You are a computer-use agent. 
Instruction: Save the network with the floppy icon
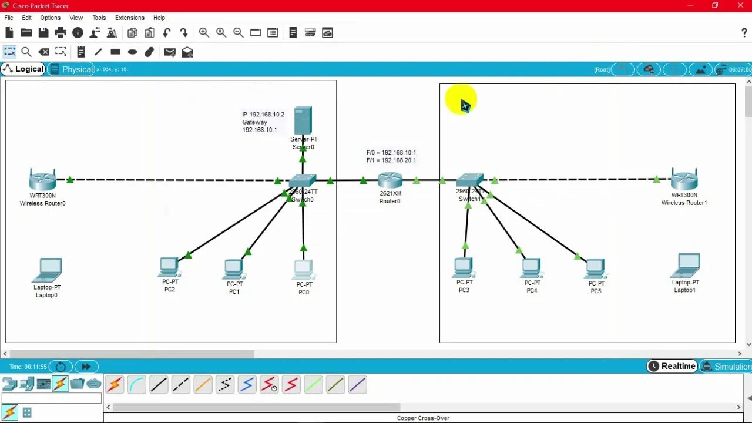(43, 33)
